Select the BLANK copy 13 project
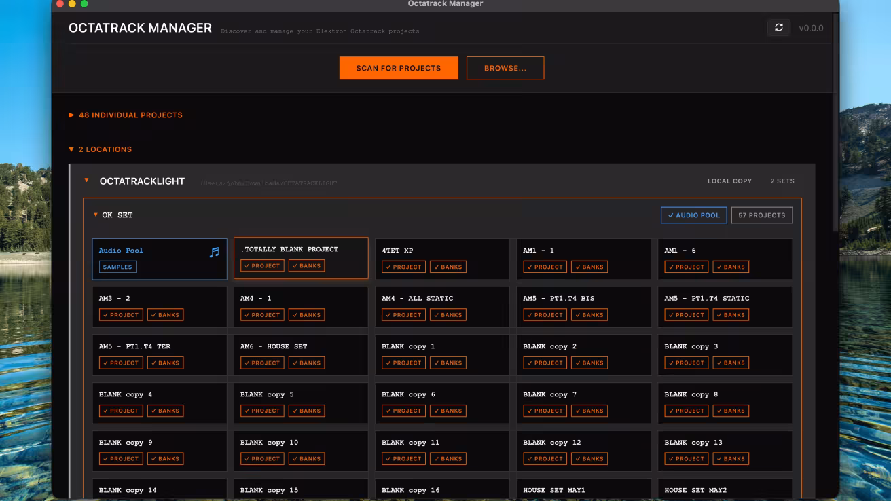This screenshot has width=891, height=501. coord(725,451)
